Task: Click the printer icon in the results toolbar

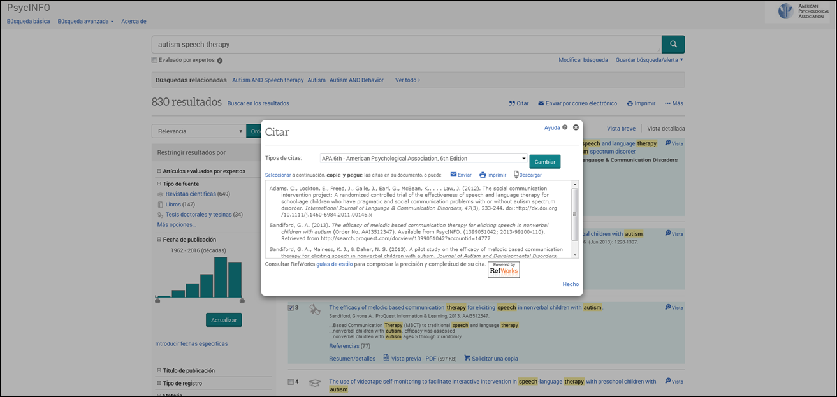Action: pyautogui.click(x=630, y=103)
